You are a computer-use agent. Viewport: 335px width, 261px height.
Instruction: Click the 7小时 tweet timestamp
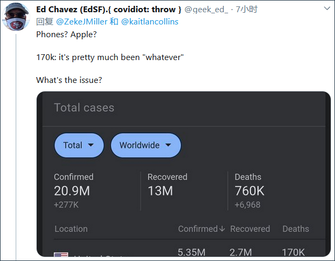coord(247,10)
